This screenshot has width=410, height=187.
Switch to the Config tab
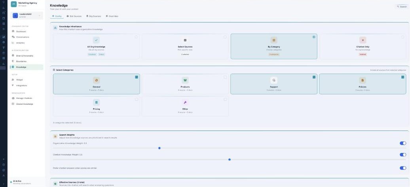tap(57, 16)
